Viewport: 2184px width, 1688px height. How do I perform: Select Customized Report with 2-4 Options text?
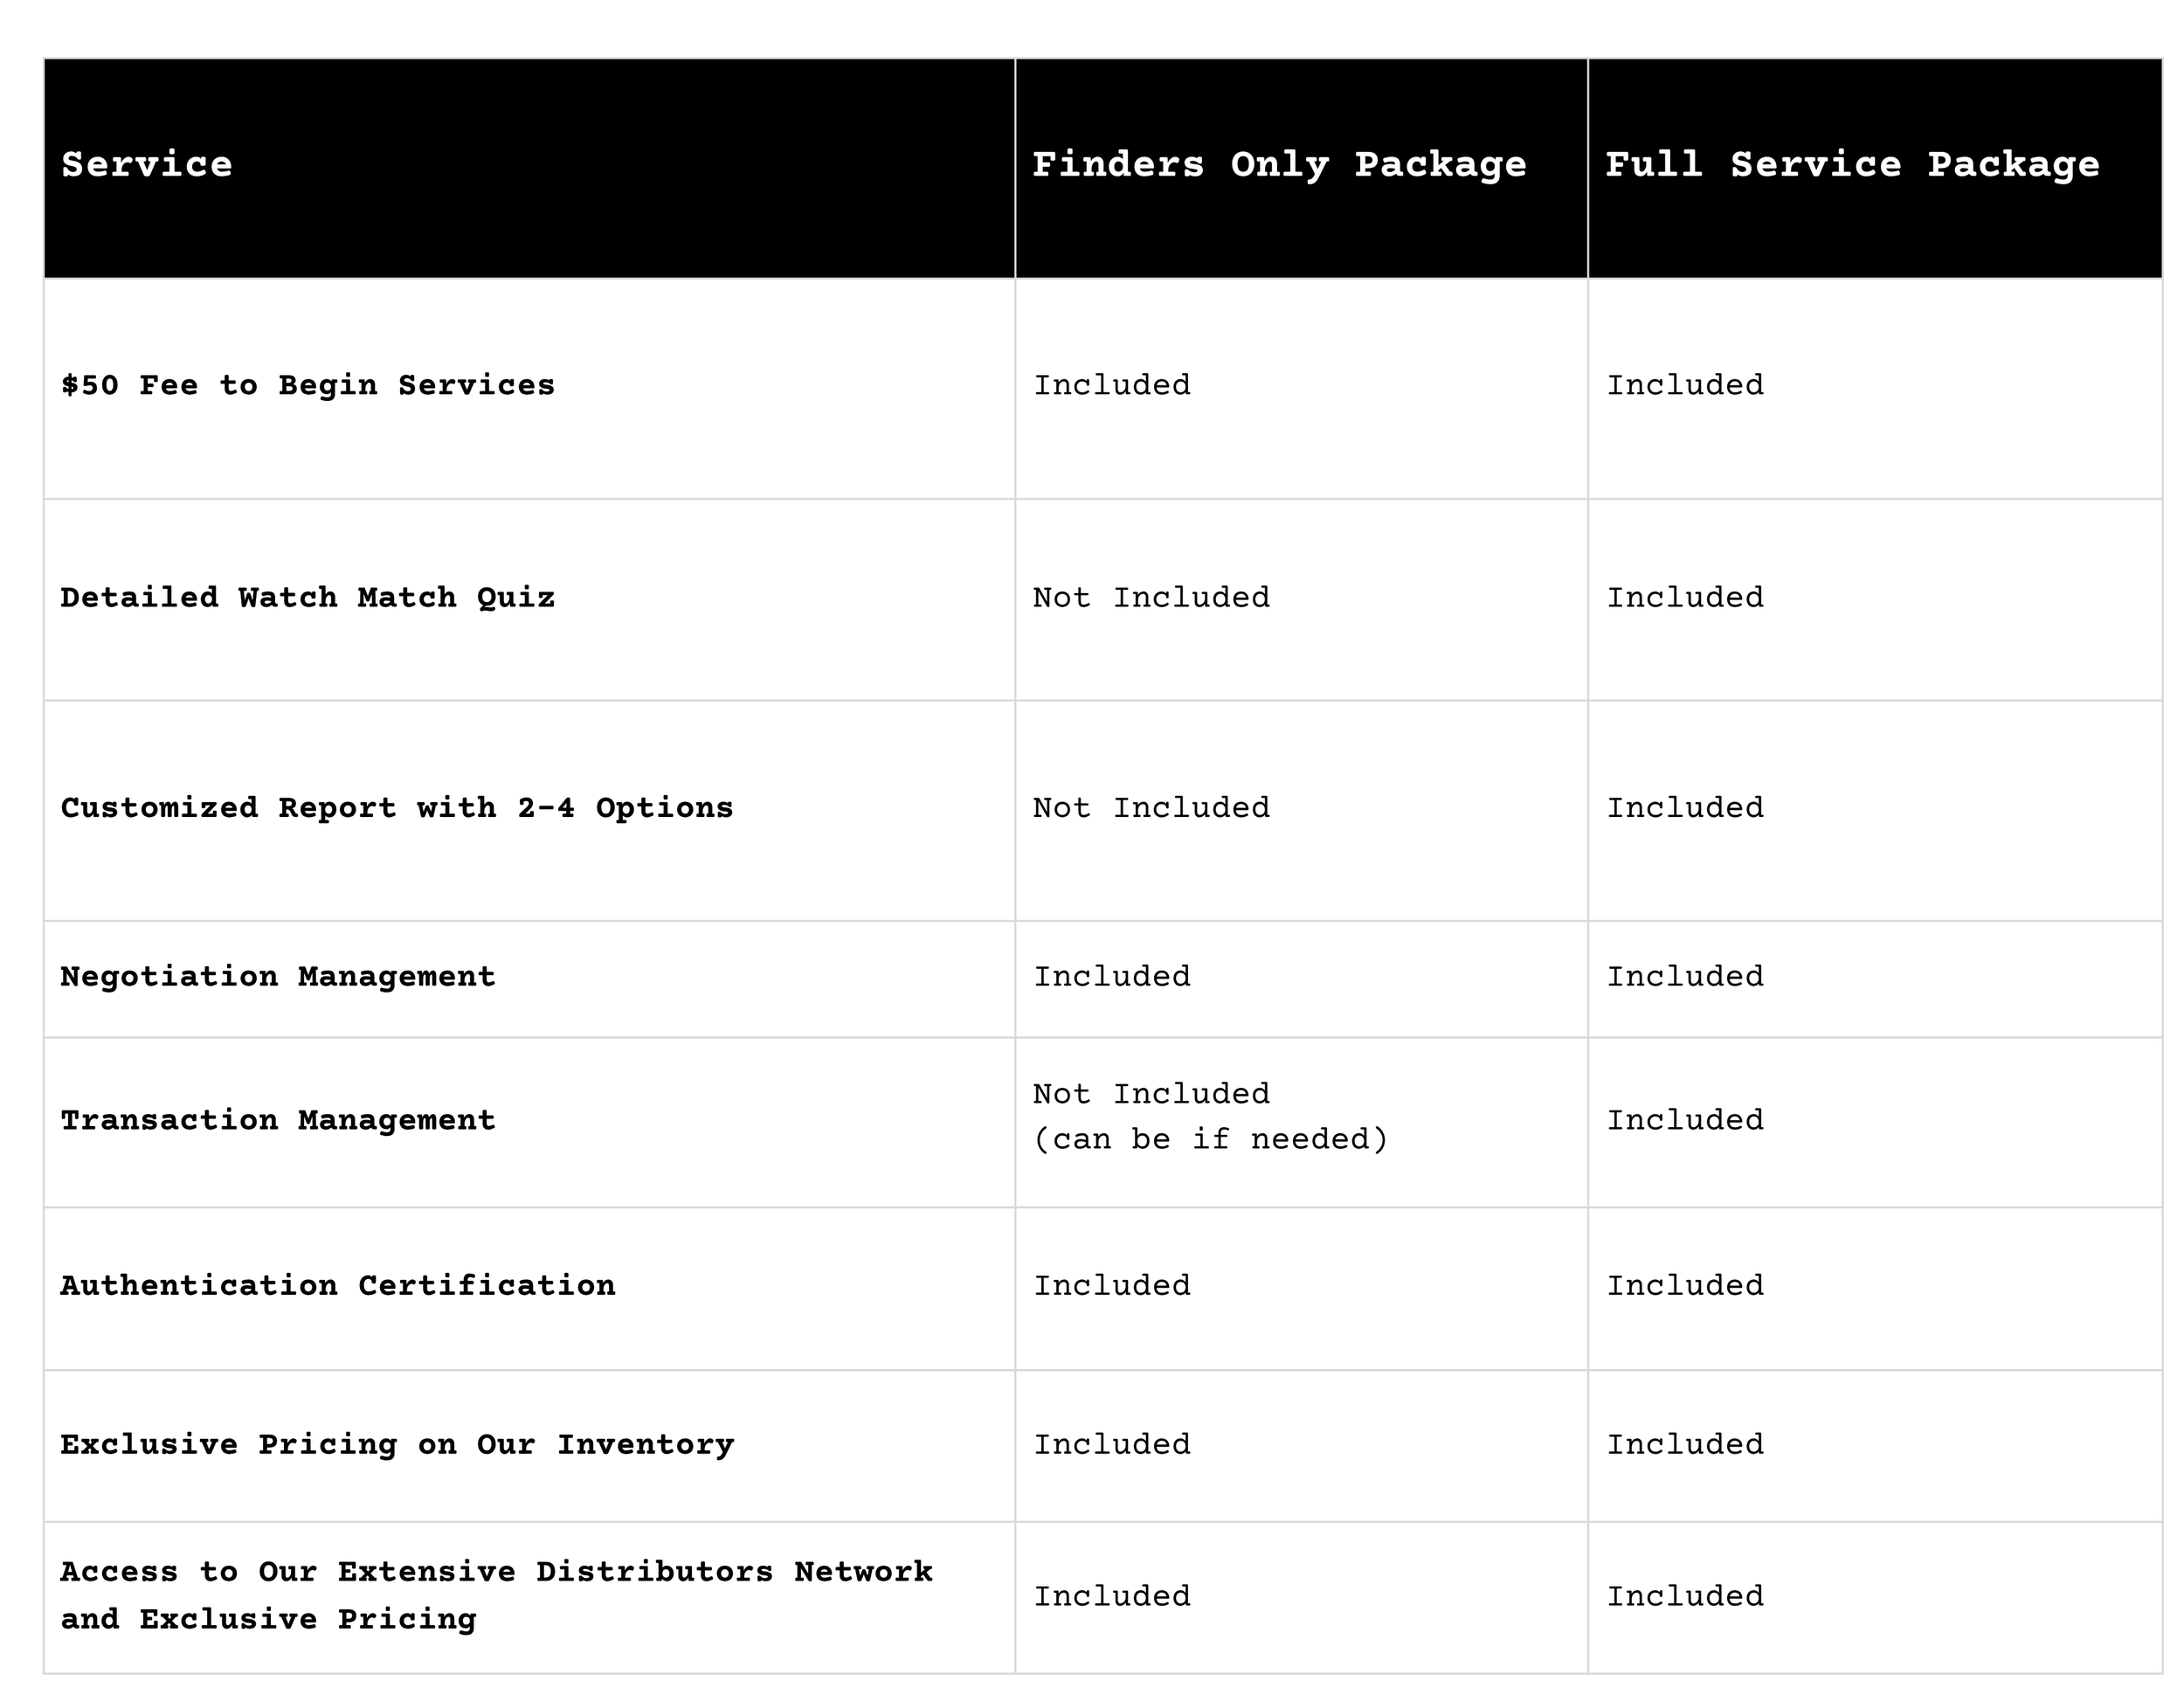click(396, 807)
